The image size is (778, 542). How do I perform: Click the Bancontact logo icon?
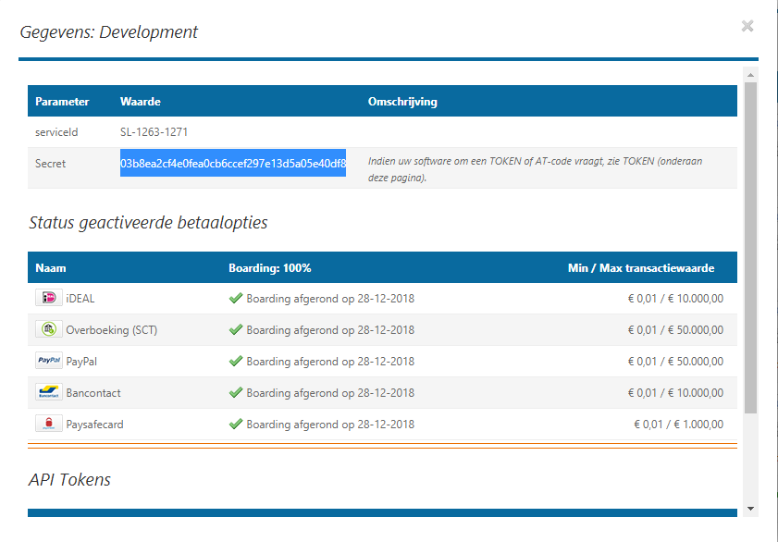click(48, 393)
